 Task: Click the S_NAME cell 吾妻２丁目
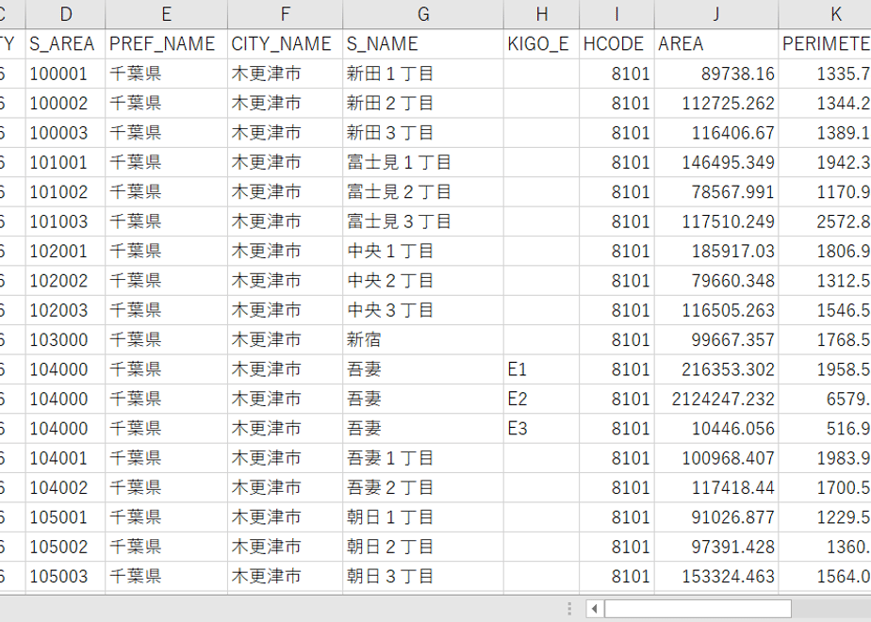pyautogui.click(x=423, y=487)
